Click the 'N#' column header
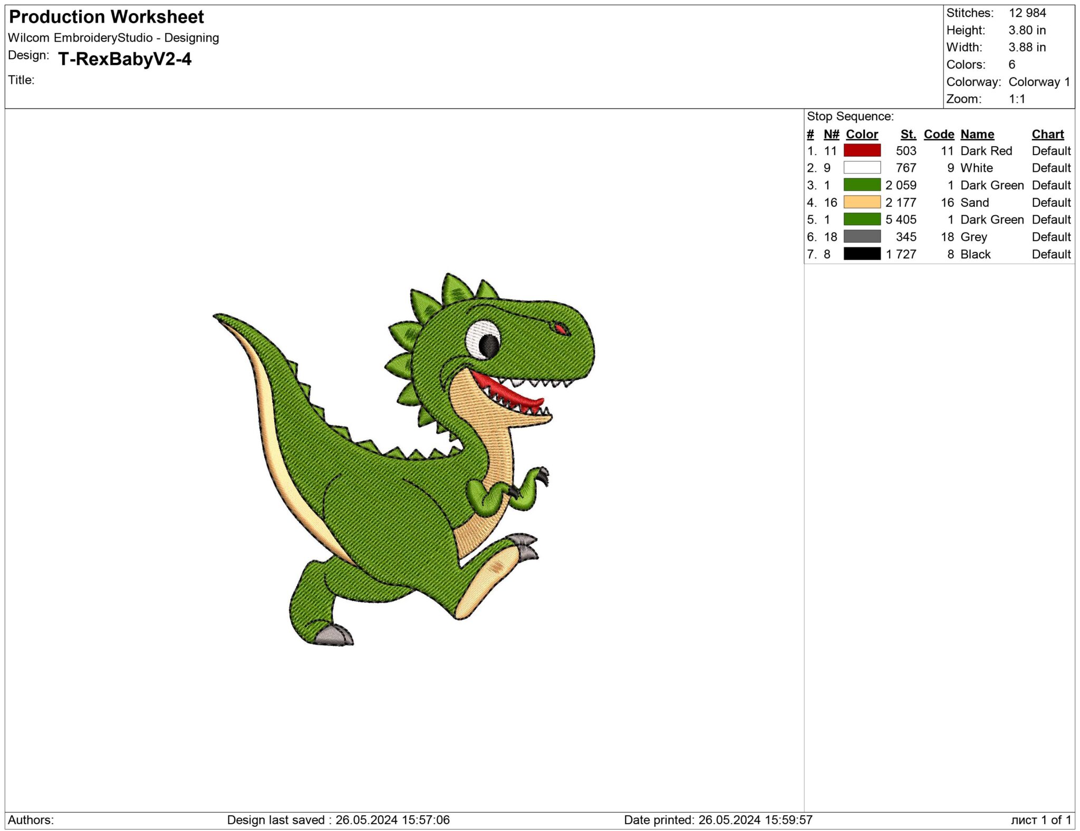Screen dimensions: 1080x831 (x=831, y=134)
